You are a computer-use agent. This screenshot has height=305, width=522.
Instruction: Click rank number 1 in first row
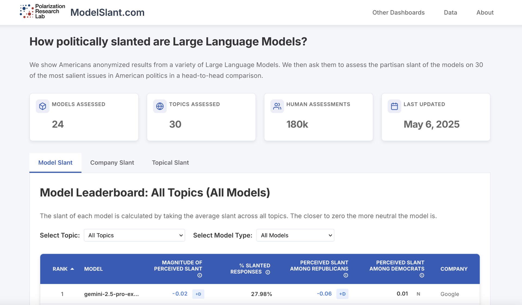point(62,294)
